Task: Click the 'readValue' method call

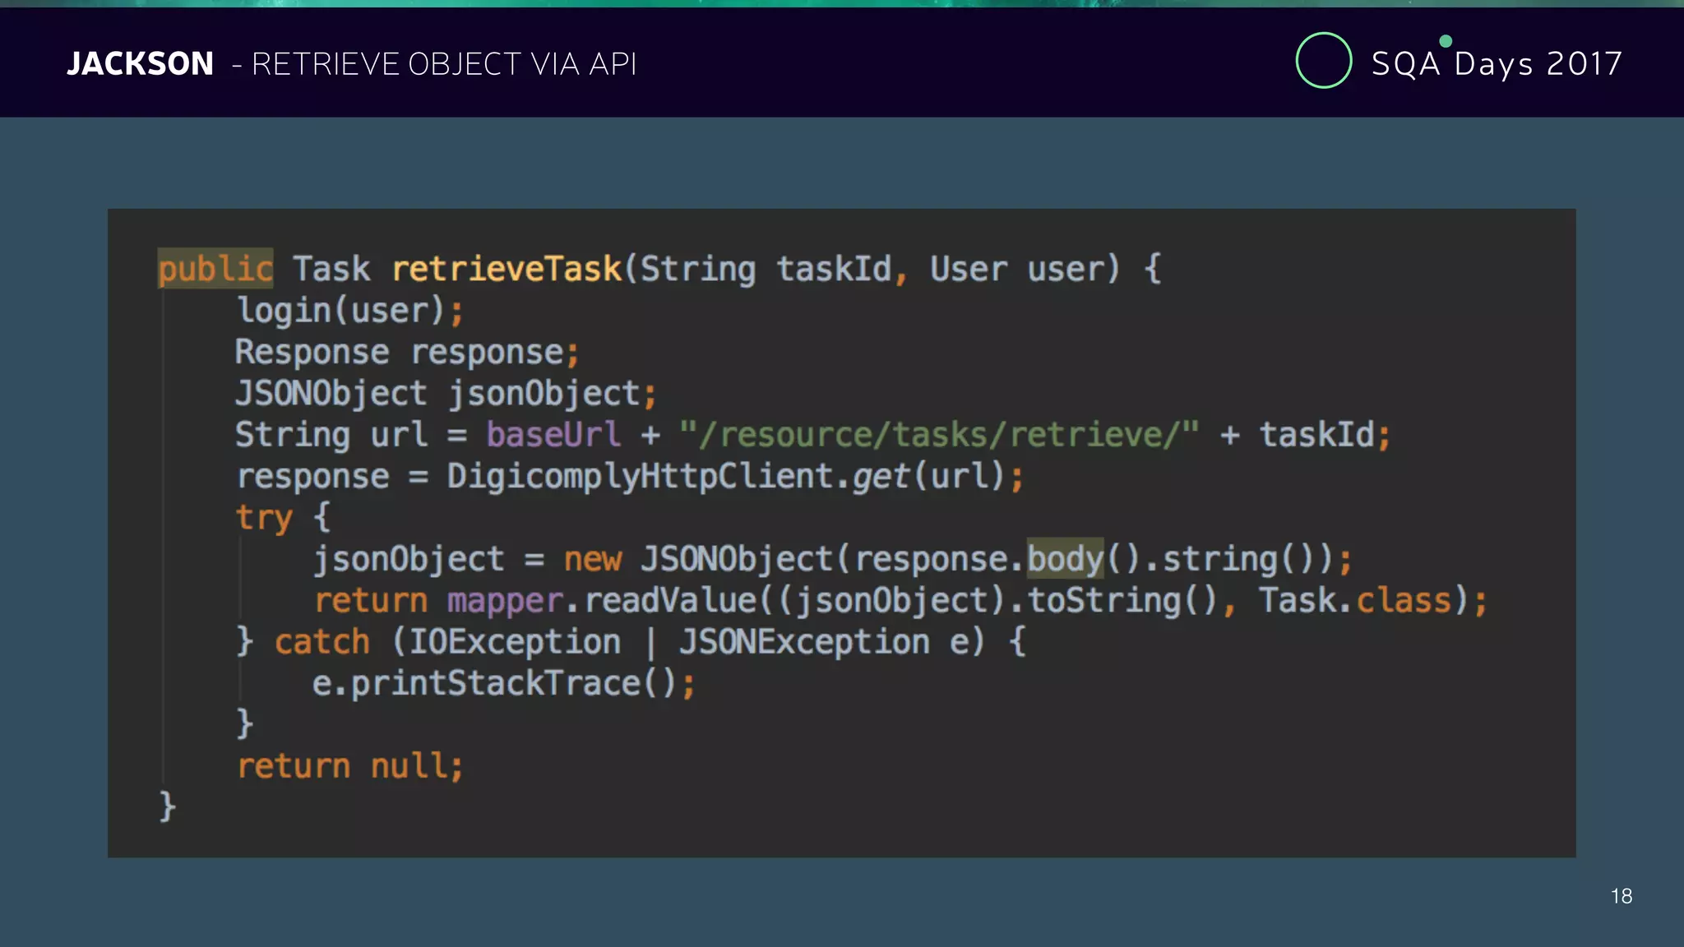Action: [670, 601]
